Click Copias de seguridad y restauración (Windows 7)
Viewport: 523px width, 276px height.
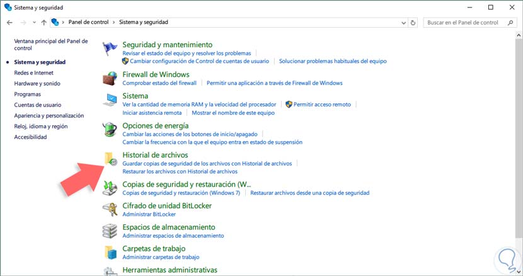pos(181,193)
